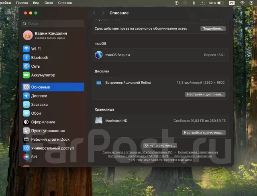Open Bluetooth status in menu bar

[x=194, y=3]
